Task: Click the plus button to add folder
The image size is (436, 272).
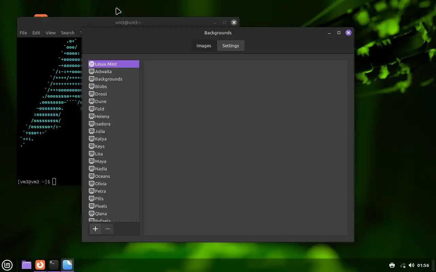Action: [95, 229]
